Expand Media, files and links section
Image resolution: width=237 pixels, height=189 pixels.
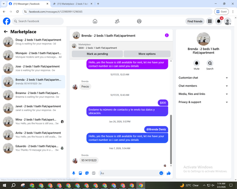[x=203, y=94]
